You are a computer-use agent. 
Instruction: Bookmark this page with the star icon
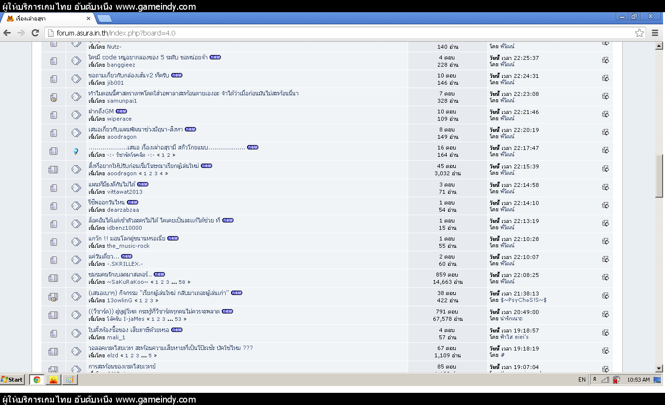click(x=639, y=33)
